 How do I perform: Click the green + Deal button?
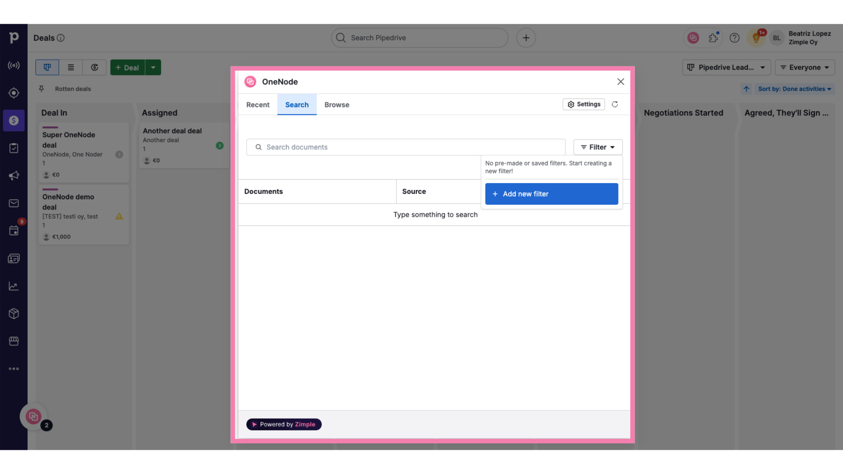click(127, 67)
